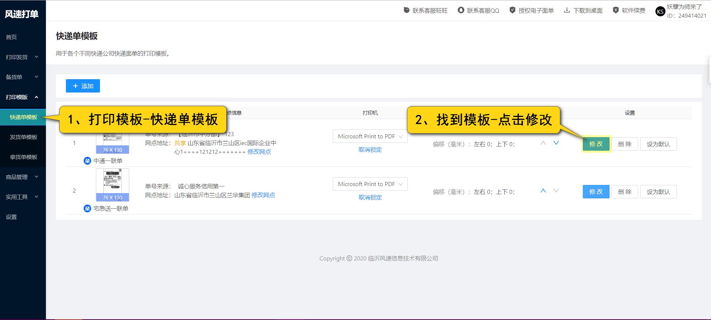Viewport: 711px width, 320px height.
Task: Click the 软件续费 shield icon
Action: point(616,10)
